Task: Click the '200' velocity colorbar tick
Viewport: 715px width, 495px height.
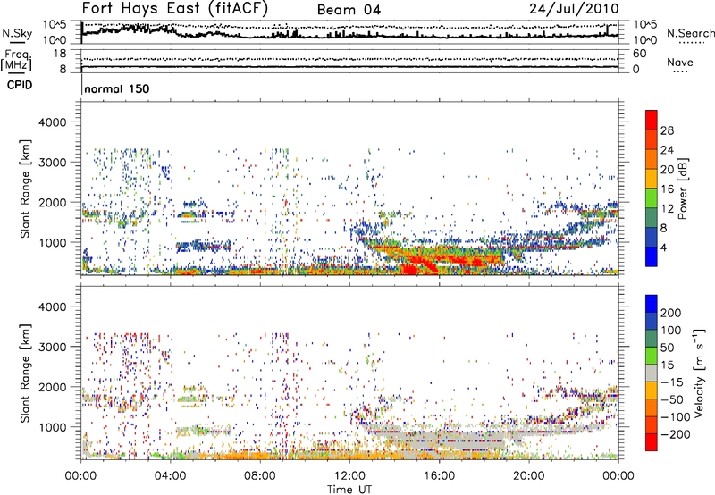Action: click(x=671, y=313)
